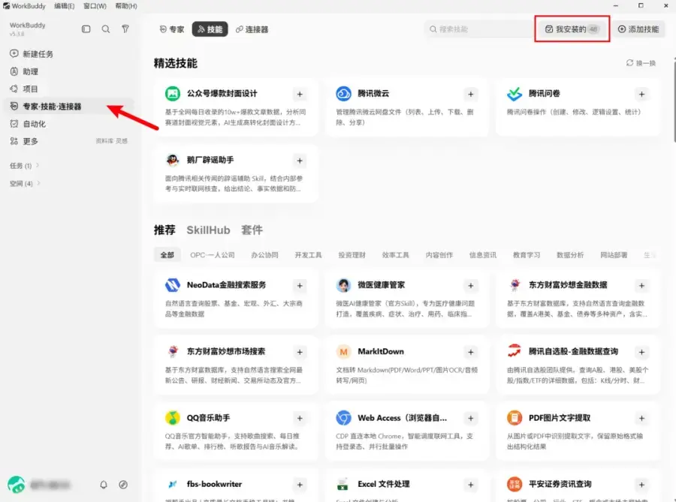
Task: Open the 编辑(E) menu
Action: (65, 6)
